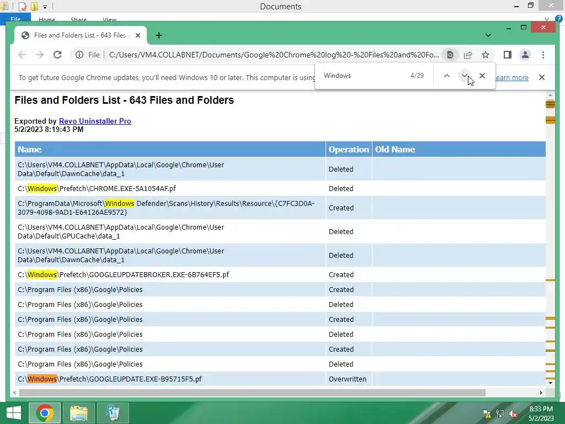The width and height of the screenshot is (565, 424).
Task: Click the horizontal scrollbar right arrow
Action: (x=541, y=393)
